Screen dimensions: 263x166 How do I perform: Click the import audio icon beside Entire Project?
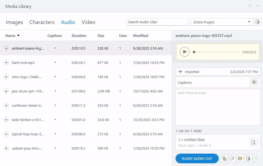coord(258,22)
